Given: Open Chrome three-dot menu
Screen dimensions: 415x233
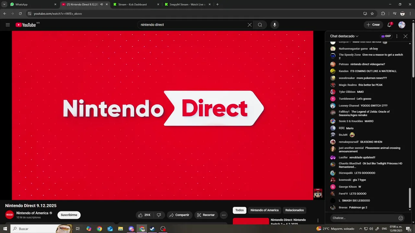Looking at the screenshot, I should [410, 14].
